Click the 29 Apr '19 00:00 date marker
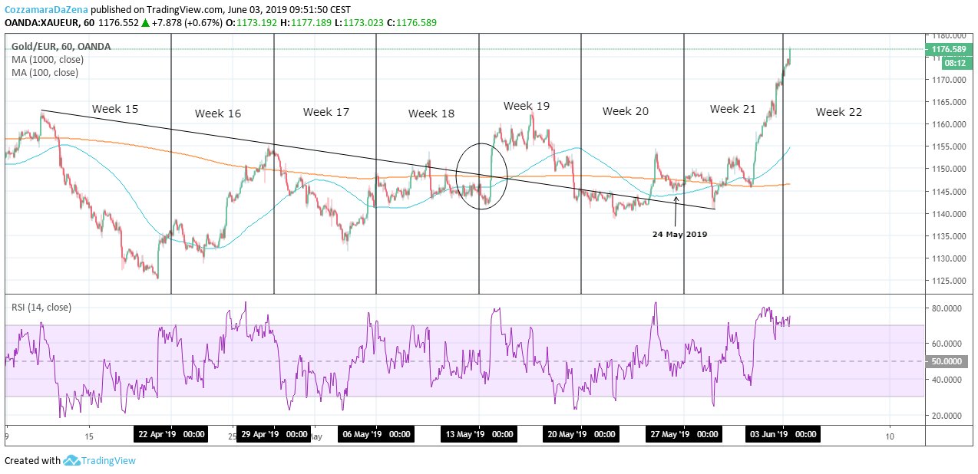The height and width of the screenshot is (474, 978). tap(274, 434)
